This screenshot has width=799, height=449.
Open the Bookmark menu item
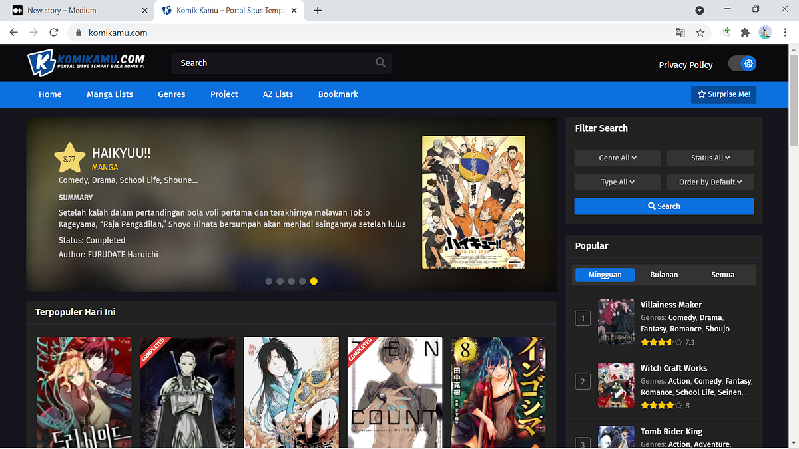click(x=338, y=94)
